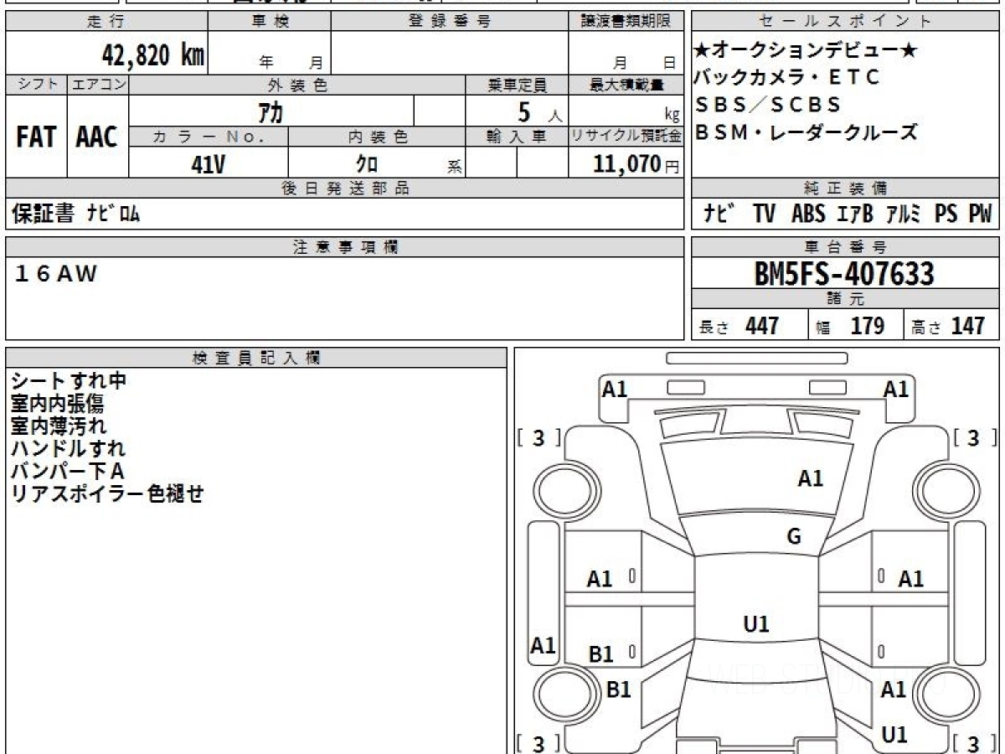The width and height of the screenshot is (1005, 754).
Task: Click the recycle deposit 11,070円
Action: pyautogui.click(x=636, y=163)
